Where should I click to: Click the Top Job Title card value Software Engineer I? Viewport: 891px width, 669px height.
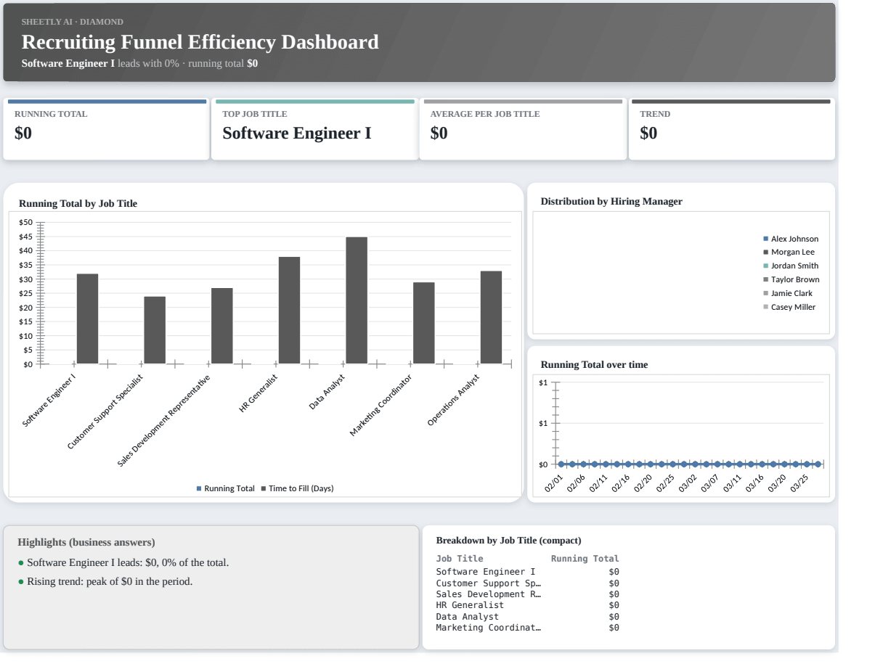coord(296,134)
